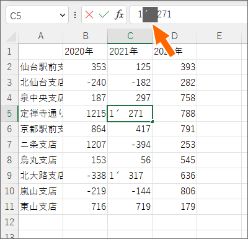Screen dimensions: 248x239
Task: Select row 5 header
Action: [x=9, y=114]
